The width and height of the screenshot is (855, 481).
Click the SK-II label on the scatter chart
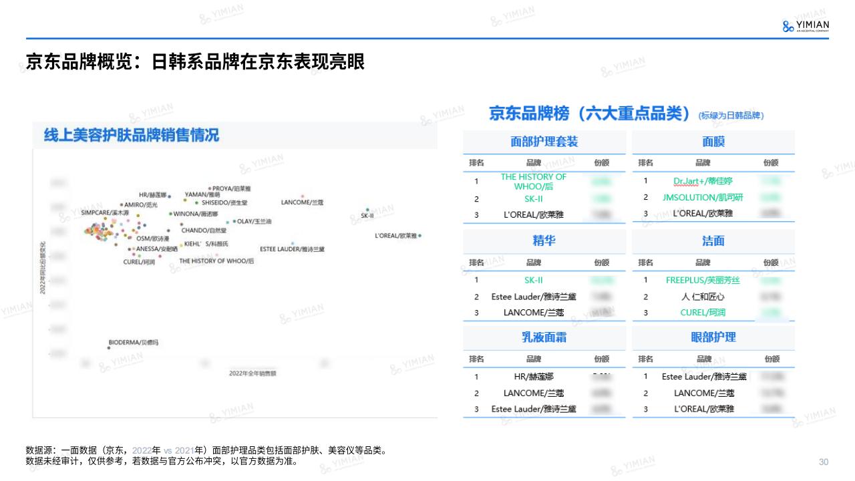[x=367, y=216]
